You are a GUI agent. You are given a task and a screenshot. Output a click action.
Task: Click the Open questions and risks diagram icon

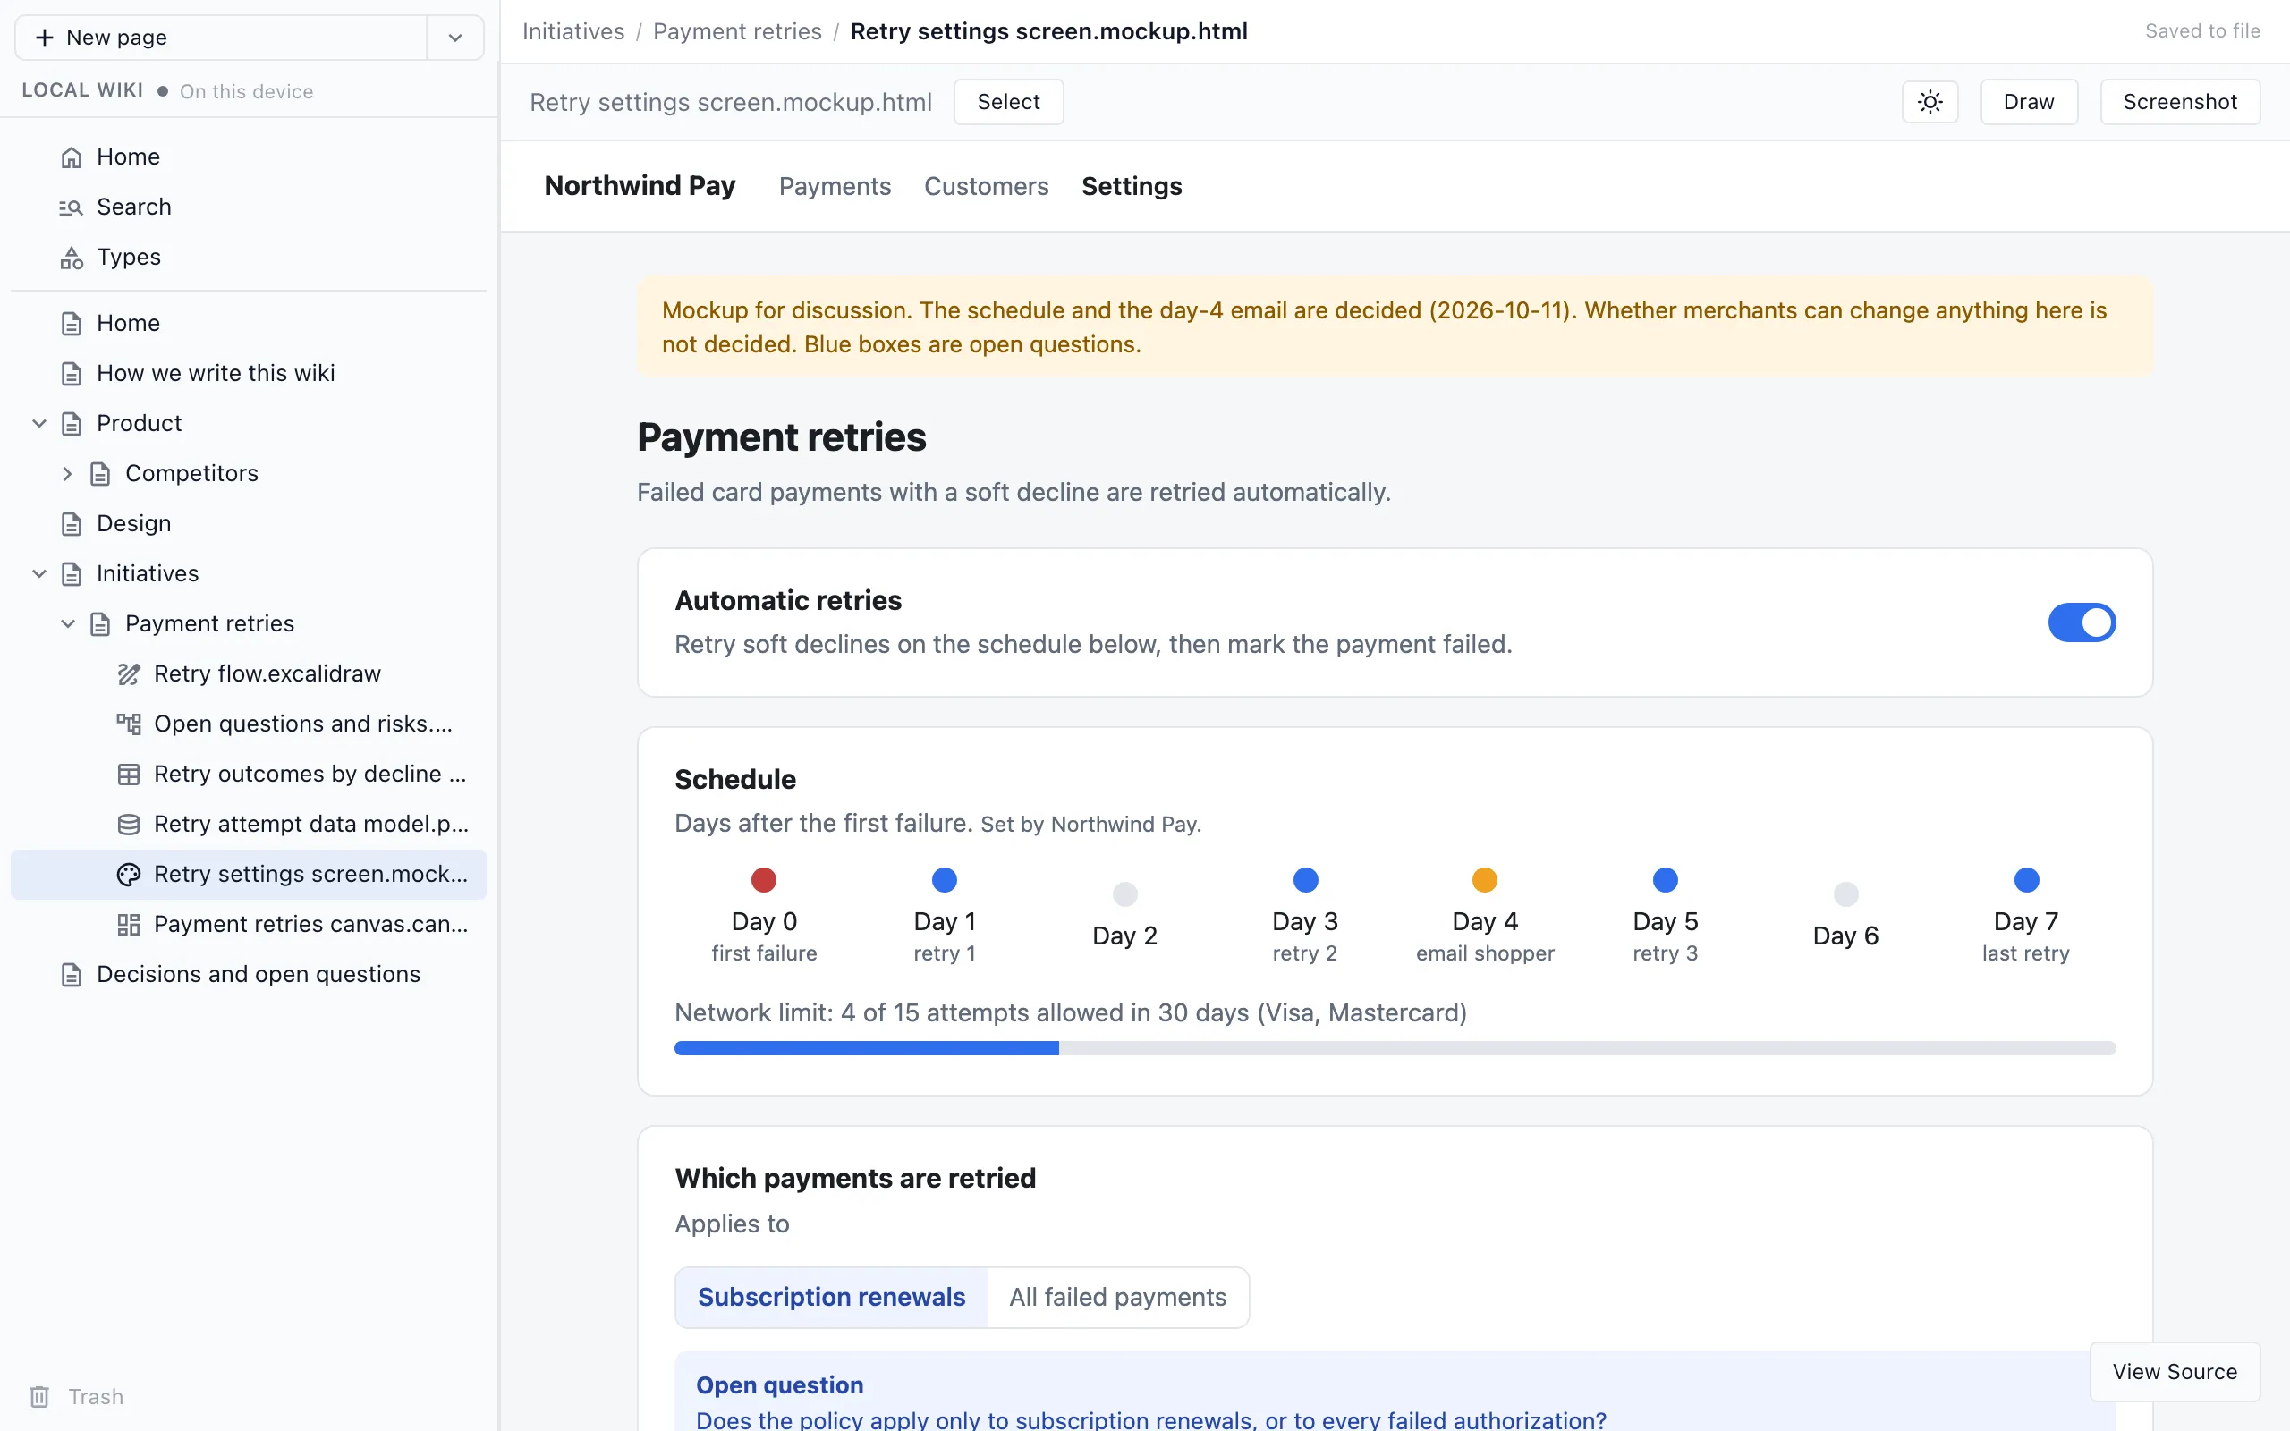(129, 725)
